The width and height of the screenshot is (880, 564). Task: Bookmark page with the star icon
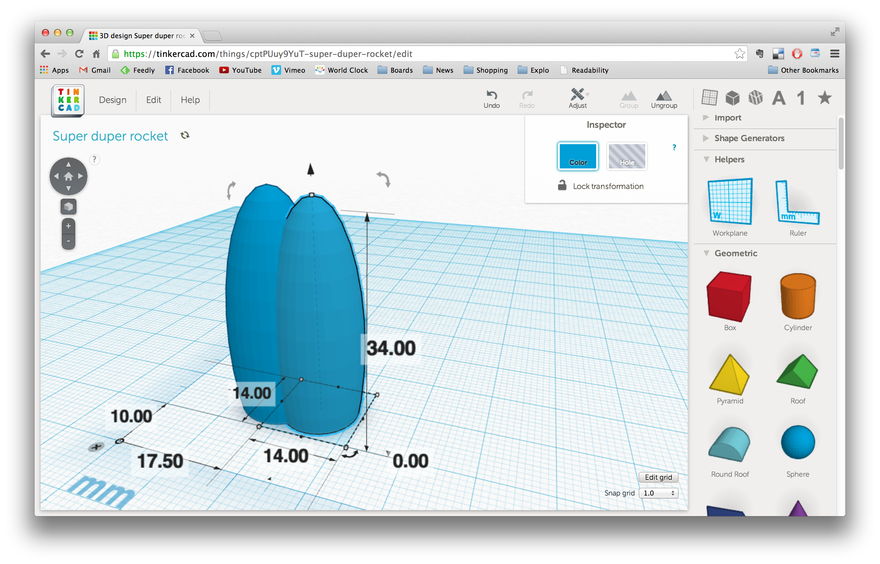coord(740,54)
